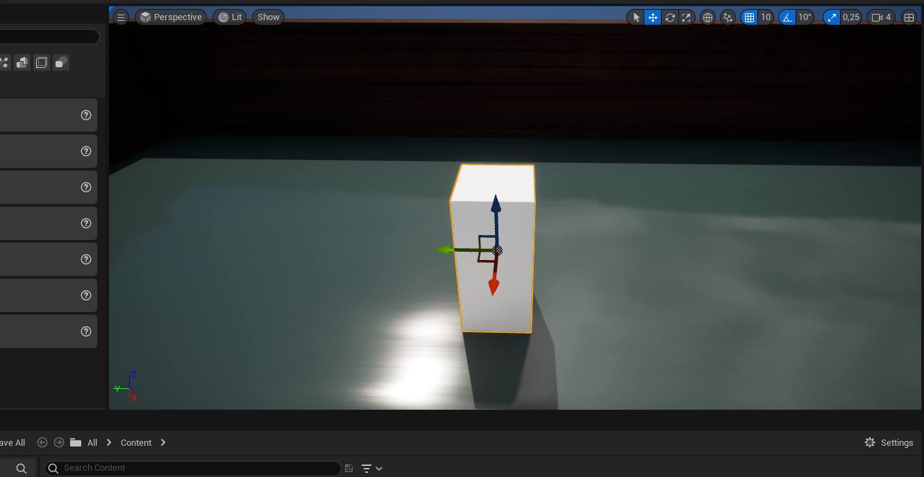Click the Show button in viewport
924x477 pixels.
pos(268,17)
